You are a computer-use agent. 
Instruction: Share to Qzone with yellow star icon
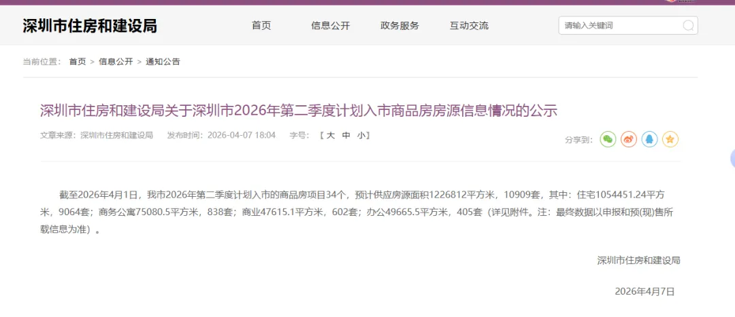[670, 139]
